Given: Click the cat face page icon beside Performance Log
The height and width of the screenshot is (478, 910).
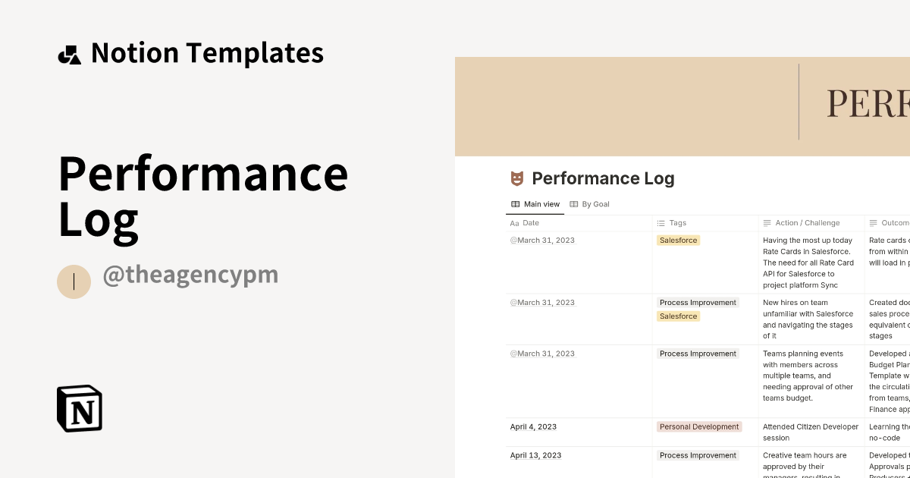Looking at the screenshot, I should click(x=518, y=178).
